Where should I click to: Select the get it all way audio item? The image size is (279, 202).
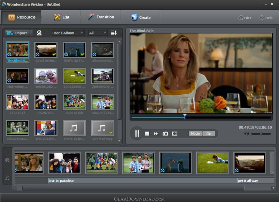pos(103,128)
